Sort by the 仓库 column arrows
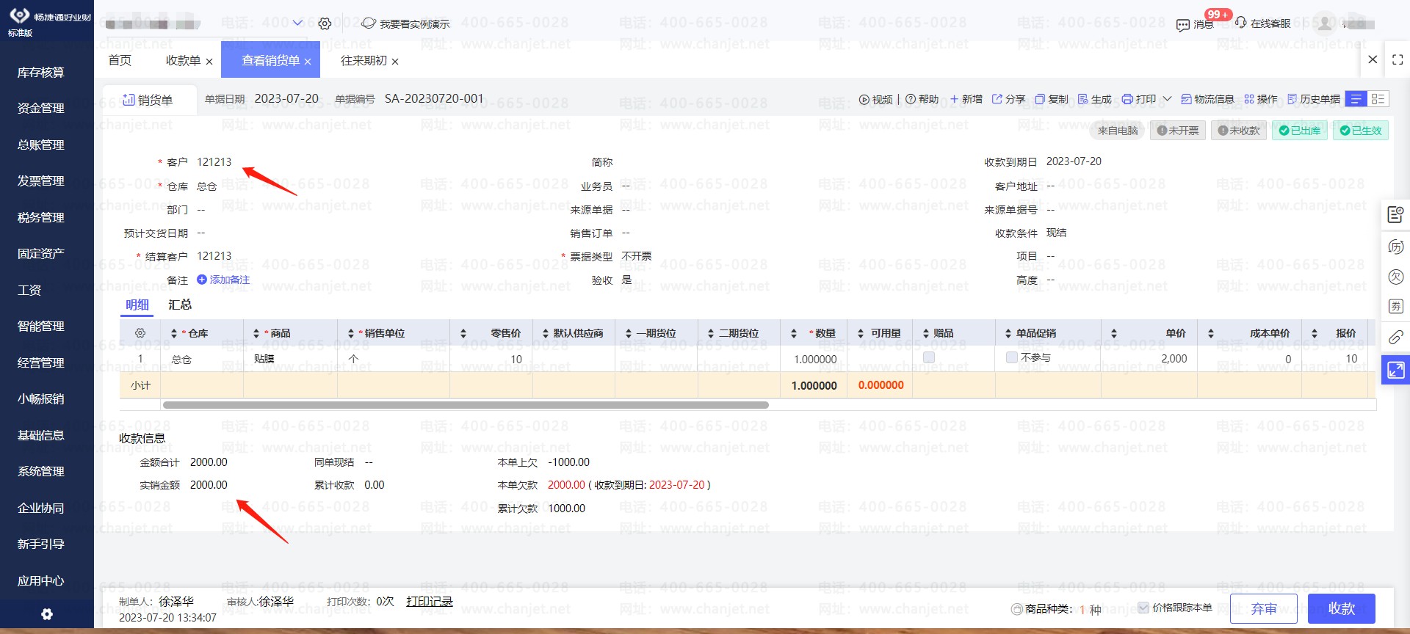 [174, 333]
